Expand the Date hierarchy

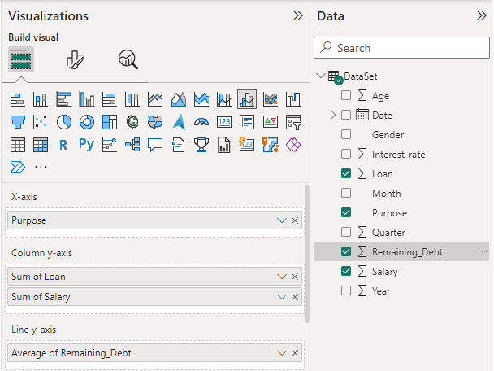pos(333,115)
